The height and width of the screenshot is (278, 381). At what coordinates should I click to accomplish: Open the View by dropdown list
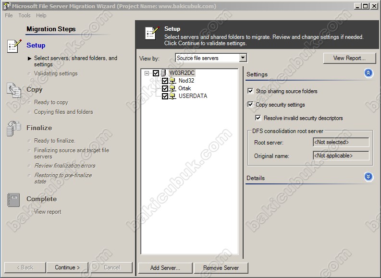243,58
